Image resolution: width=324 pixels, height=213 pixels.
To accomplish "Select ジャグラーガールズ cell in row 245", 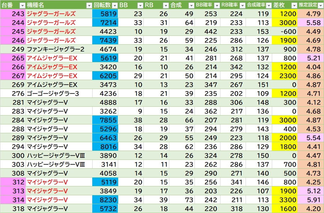I will pos(59,32).
